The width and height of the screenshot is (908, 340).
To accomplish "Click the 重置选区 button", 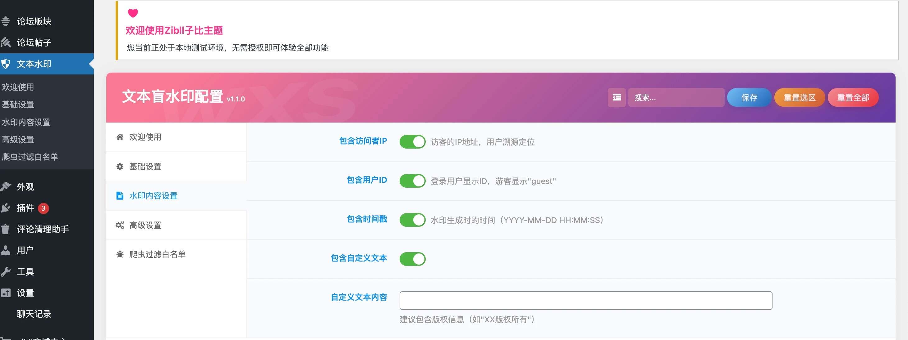I will (800, 97).
